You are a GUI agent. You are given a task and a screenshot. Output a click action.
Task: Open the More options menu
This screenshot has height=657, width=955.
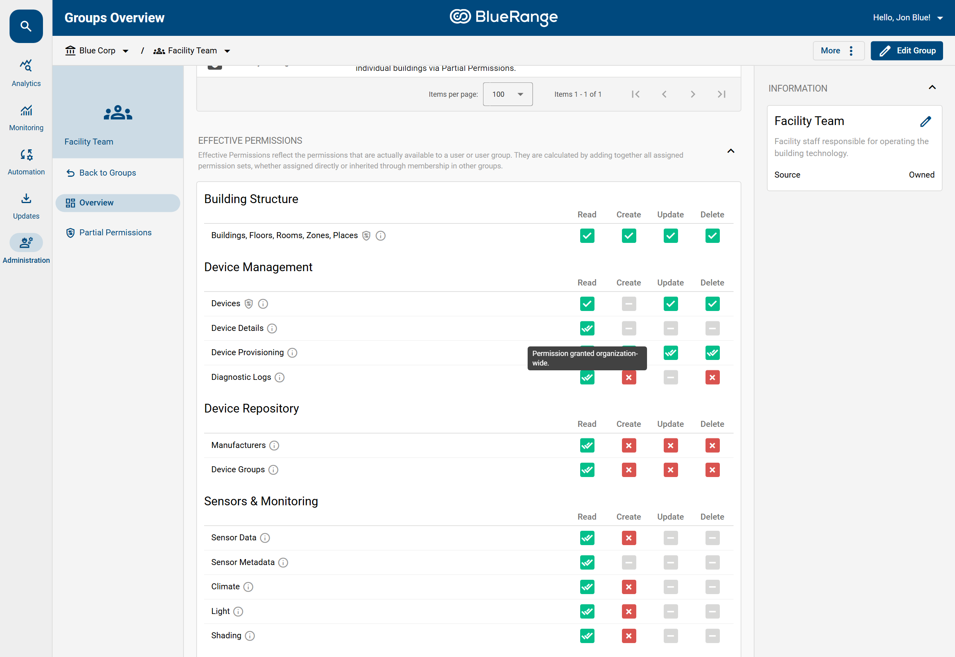[838, 51]
